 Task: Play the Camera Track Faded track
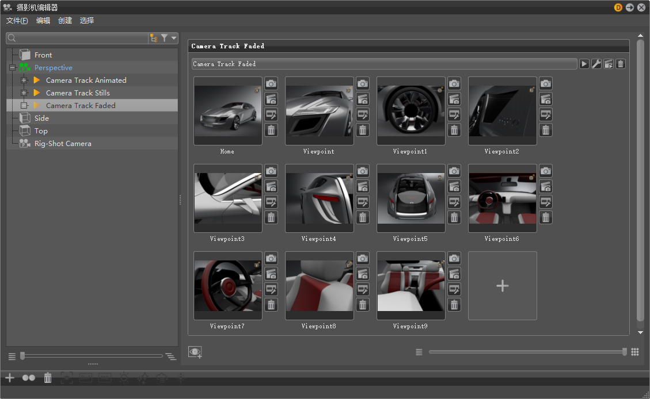click(584, 64)
